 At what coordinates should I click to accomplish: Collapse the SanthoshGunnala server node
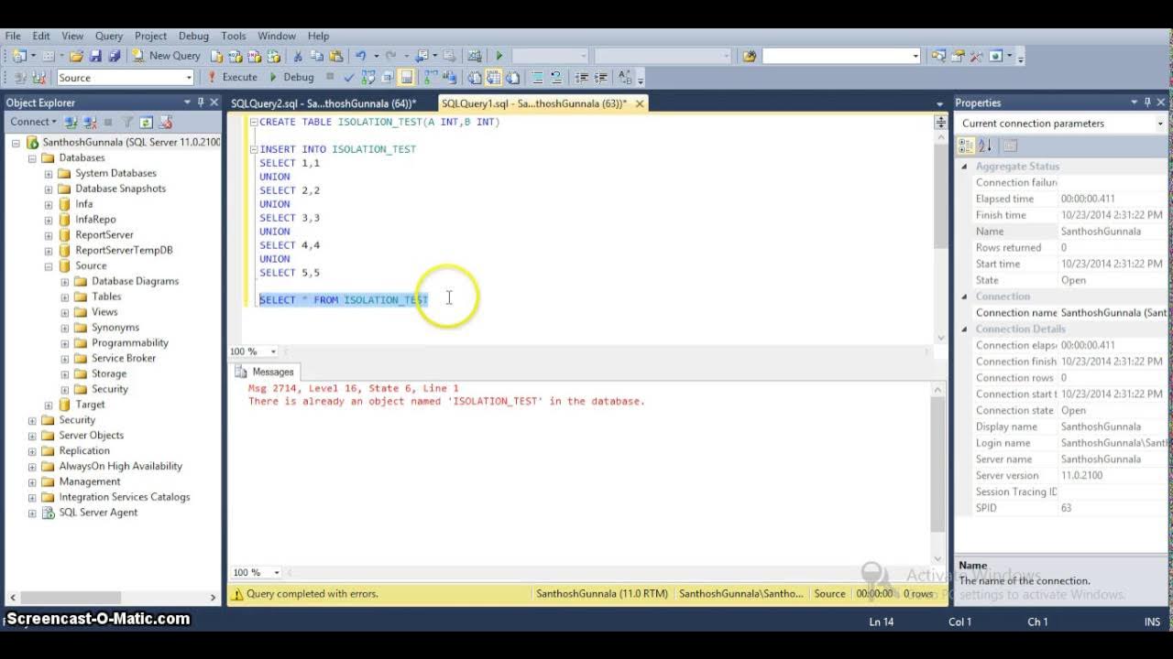point(16,143)
